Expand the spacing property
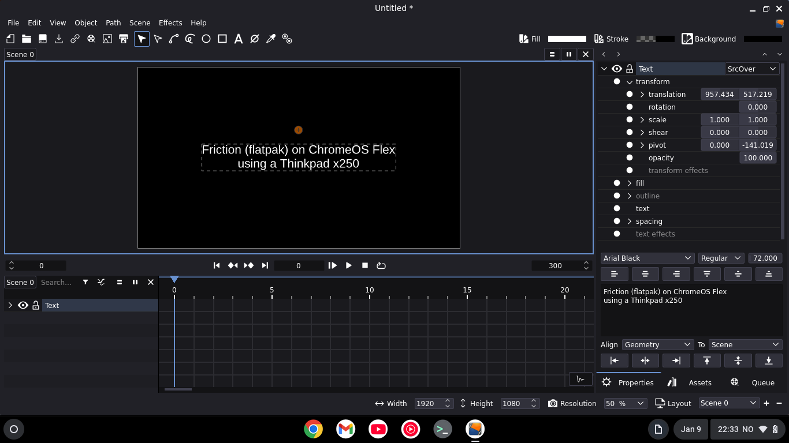Screen dimensions: 789x443 coord(630,221)
